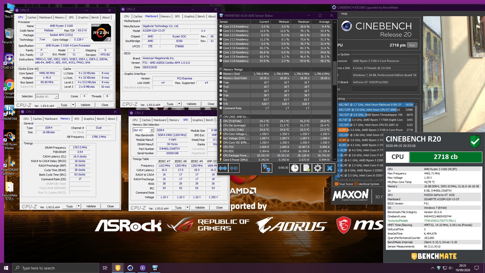Click HWiNFO expand sensor columns arrows icon
The image size is (485, 273).
click(x=223, y=168)
